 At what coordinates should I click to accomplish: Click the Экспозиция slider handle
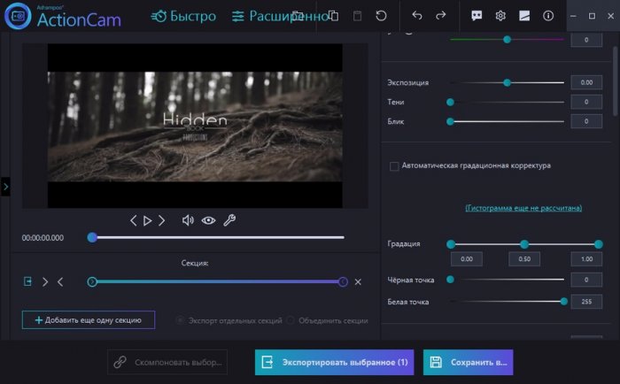coord(507,82)
